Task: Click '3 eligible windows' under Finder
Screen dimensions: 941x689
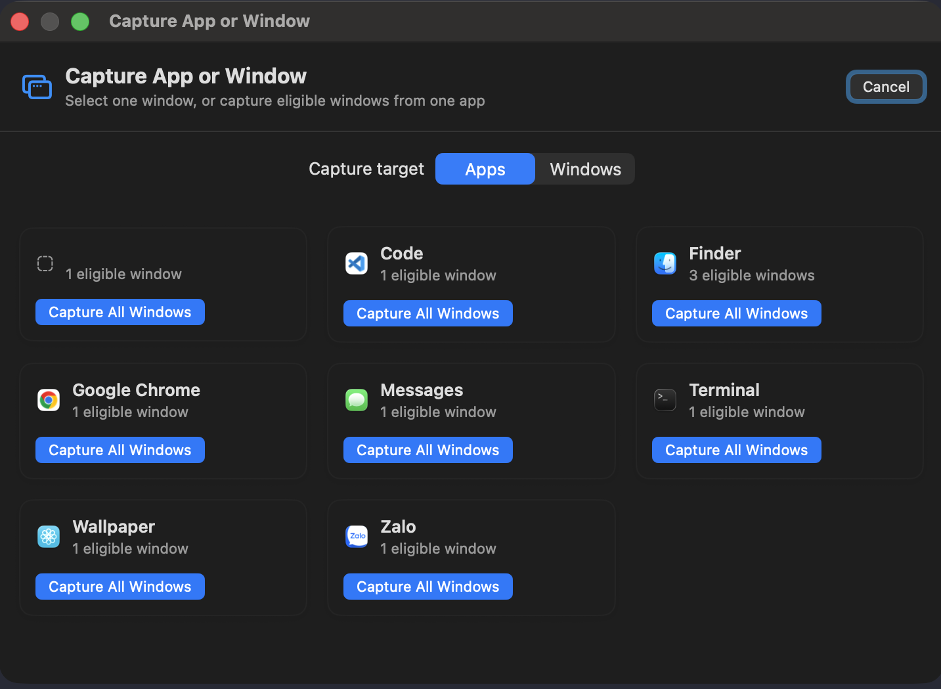Action: tap(752, 275)
